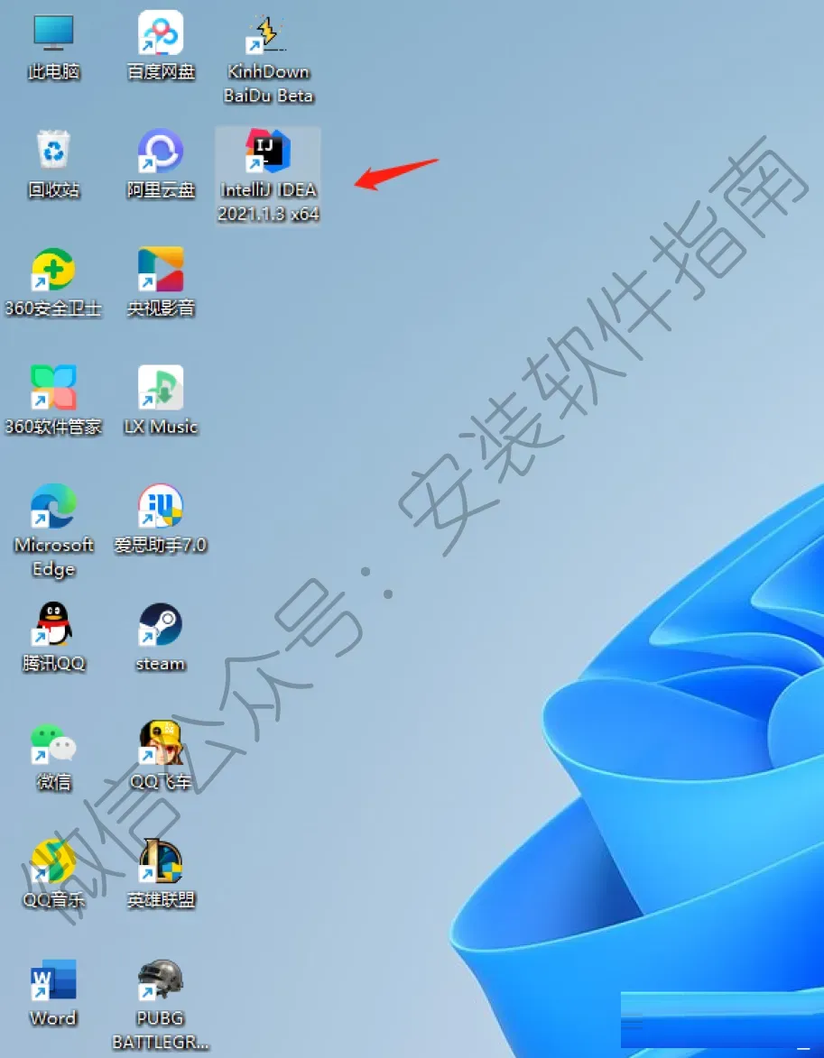Select the steam shortcut icon
The image size is (824, 1058).
point(161,624)
